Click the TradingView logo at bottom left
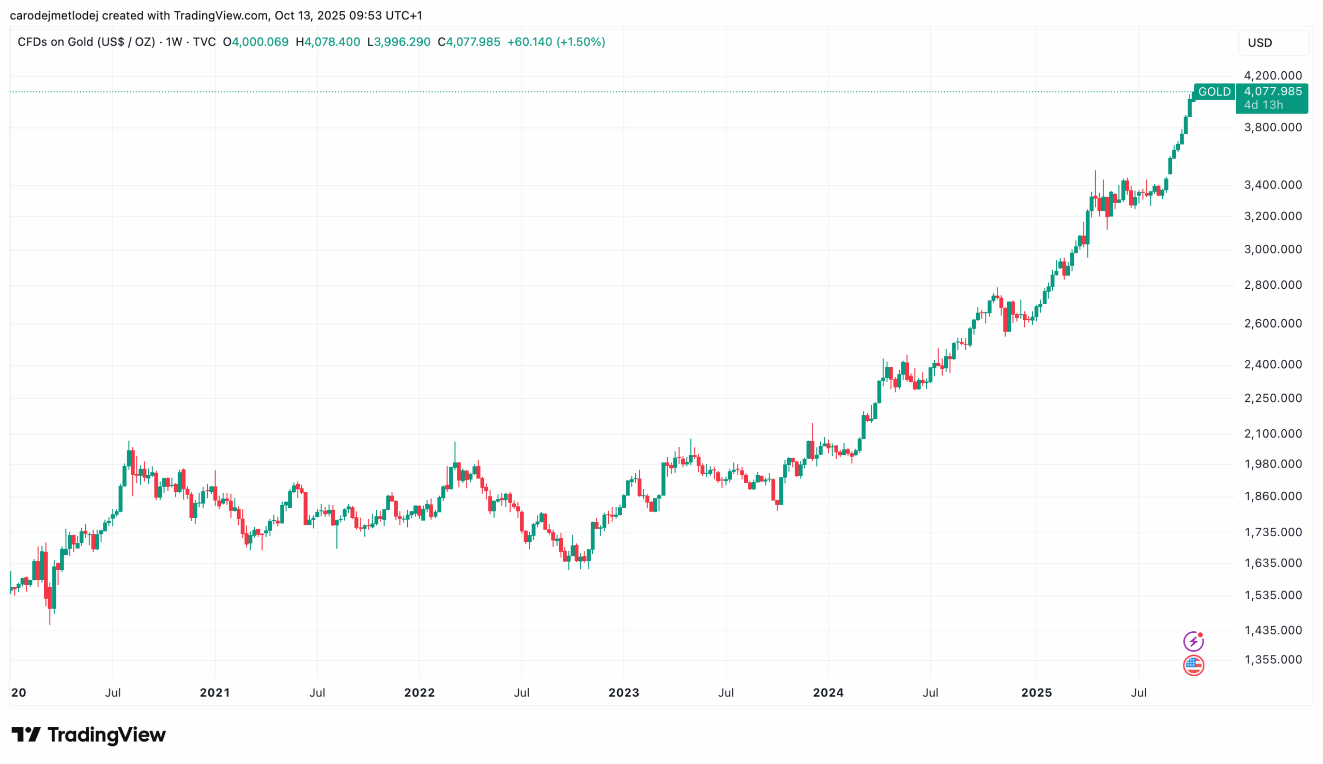Viewport: 1323px width, 764px height. (x=88, y=734)
